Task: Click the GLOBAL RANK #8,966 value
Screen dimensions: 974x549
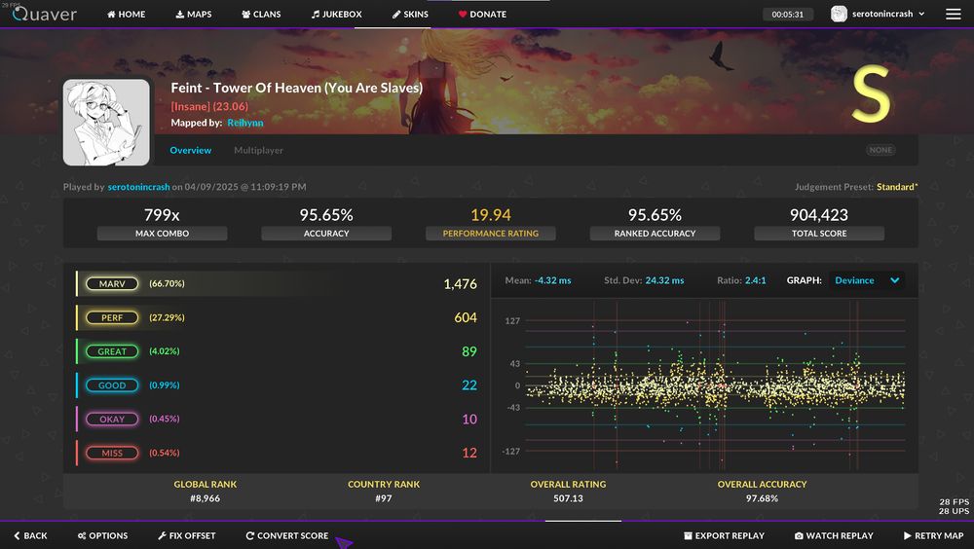Action: click(205, 498)
